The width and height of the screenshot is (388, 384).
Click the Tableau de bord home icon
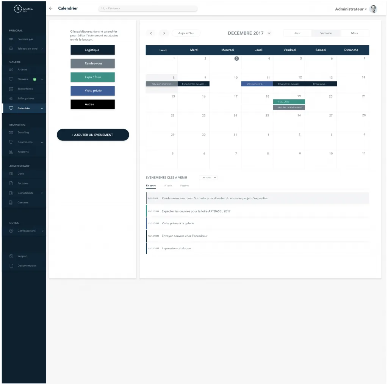11,48
